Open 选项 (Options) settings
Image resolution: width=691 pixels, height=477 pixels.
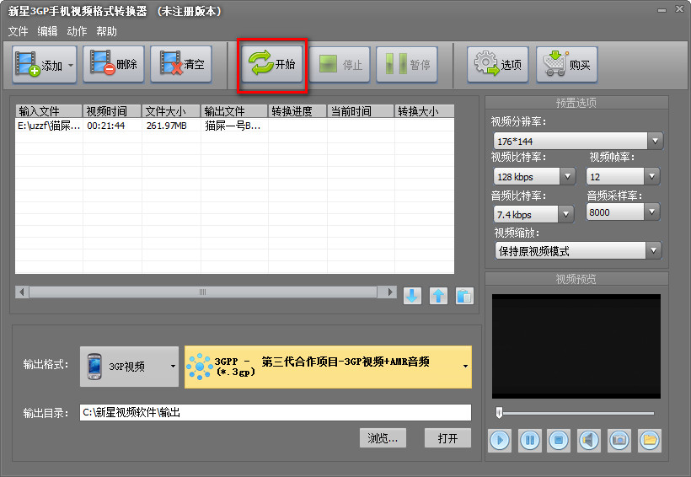[x=497, y=65]
